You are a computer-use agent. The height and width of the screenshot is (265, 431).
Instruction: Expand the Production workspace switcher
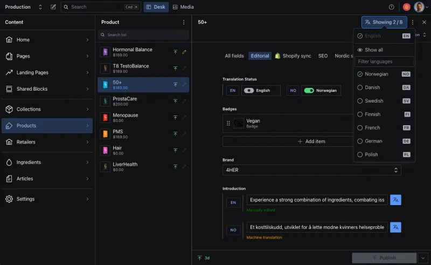click(x=40, y=7)
